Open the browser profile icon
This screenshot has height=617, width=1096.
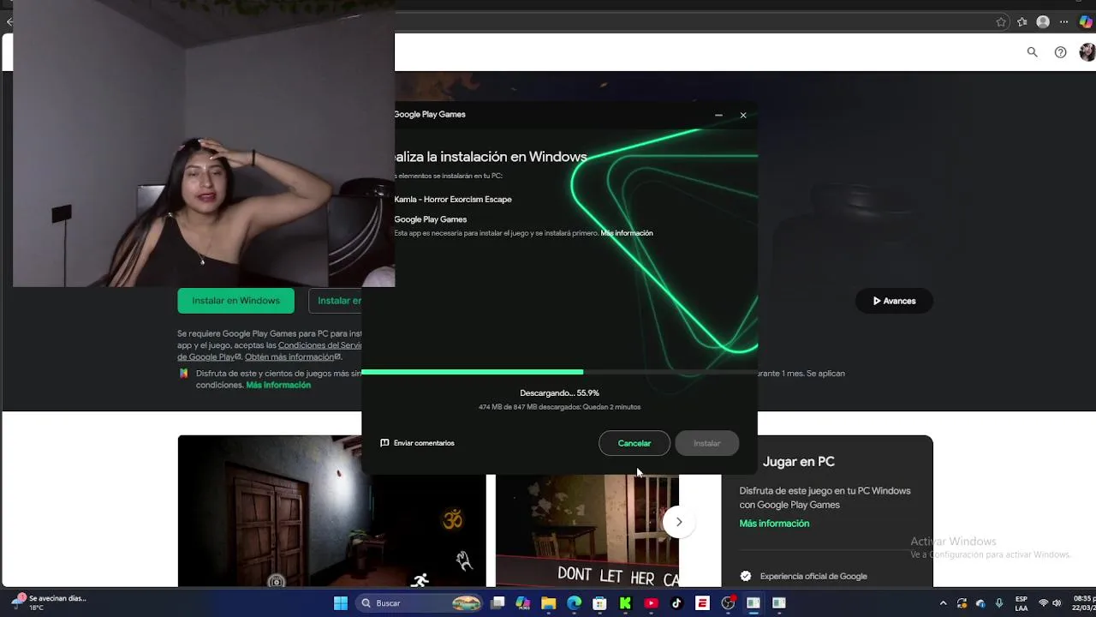pos(1043,22)
